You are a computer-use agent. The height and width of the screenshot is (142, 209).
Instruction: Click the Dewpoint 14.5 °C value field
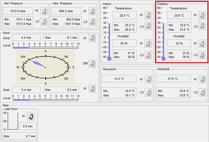(x=119, y=79)
